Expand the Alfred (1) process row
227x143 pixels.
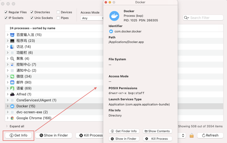point(8,94)
